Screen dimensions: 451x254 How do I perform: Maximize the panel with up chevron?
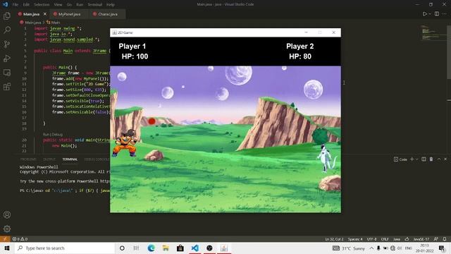(x=439, y=159)
